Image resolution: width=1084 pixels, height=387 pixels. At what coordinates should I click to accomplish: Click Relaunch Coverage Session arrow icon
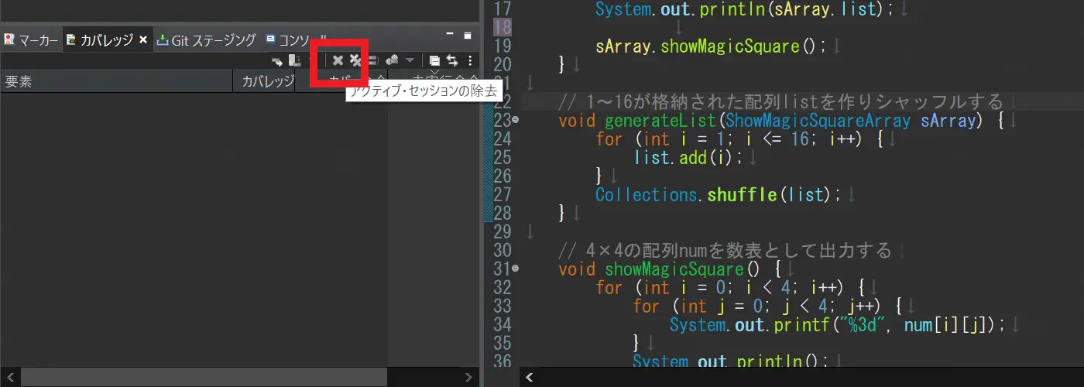pos(276,60)
